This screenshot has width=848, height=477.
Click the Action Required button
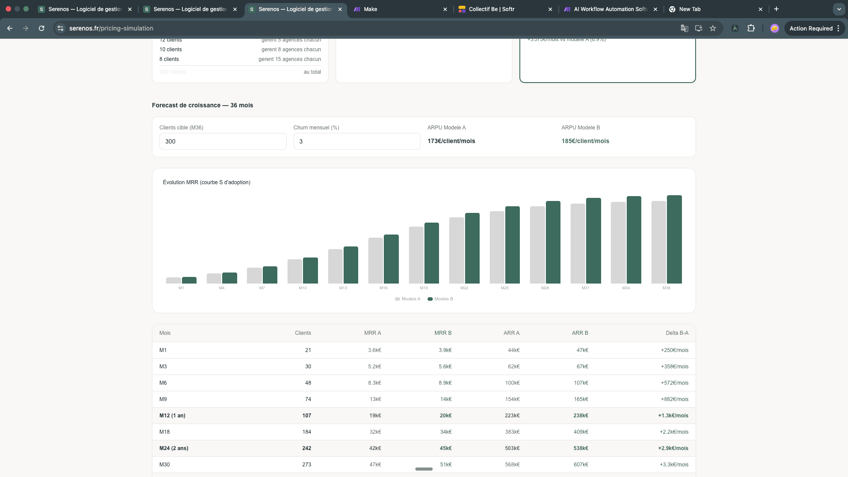click(x=811, y=28)
